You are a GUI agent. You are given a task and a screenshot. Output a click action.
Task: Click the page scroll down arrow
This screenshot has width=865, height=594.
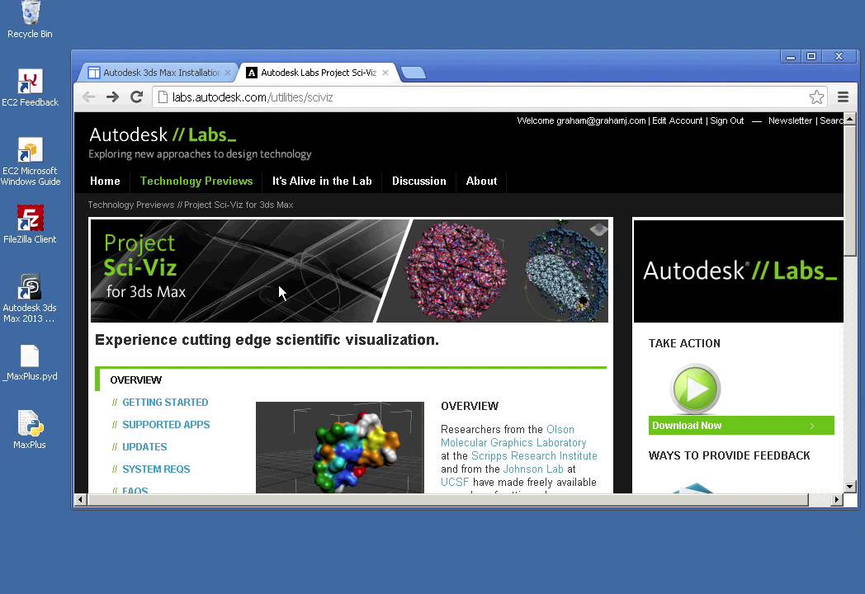(x=849, y=487)
